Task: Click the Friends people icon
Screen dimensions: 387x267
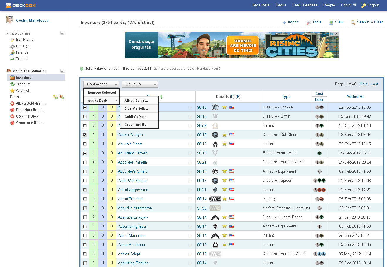Action: [12, 53]
